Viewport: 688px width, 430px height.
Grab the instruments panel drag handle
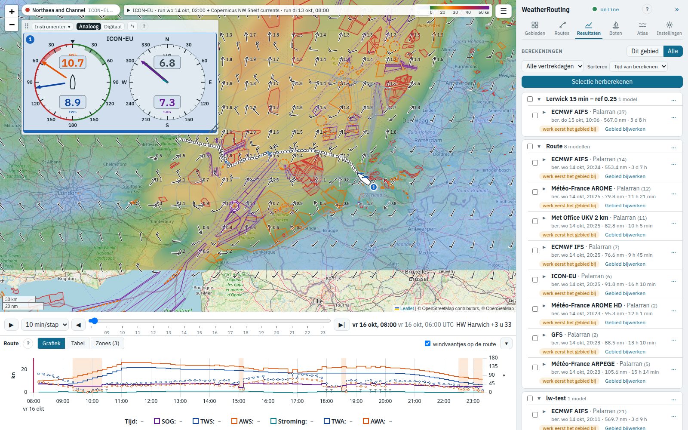[x=27, y=26]
